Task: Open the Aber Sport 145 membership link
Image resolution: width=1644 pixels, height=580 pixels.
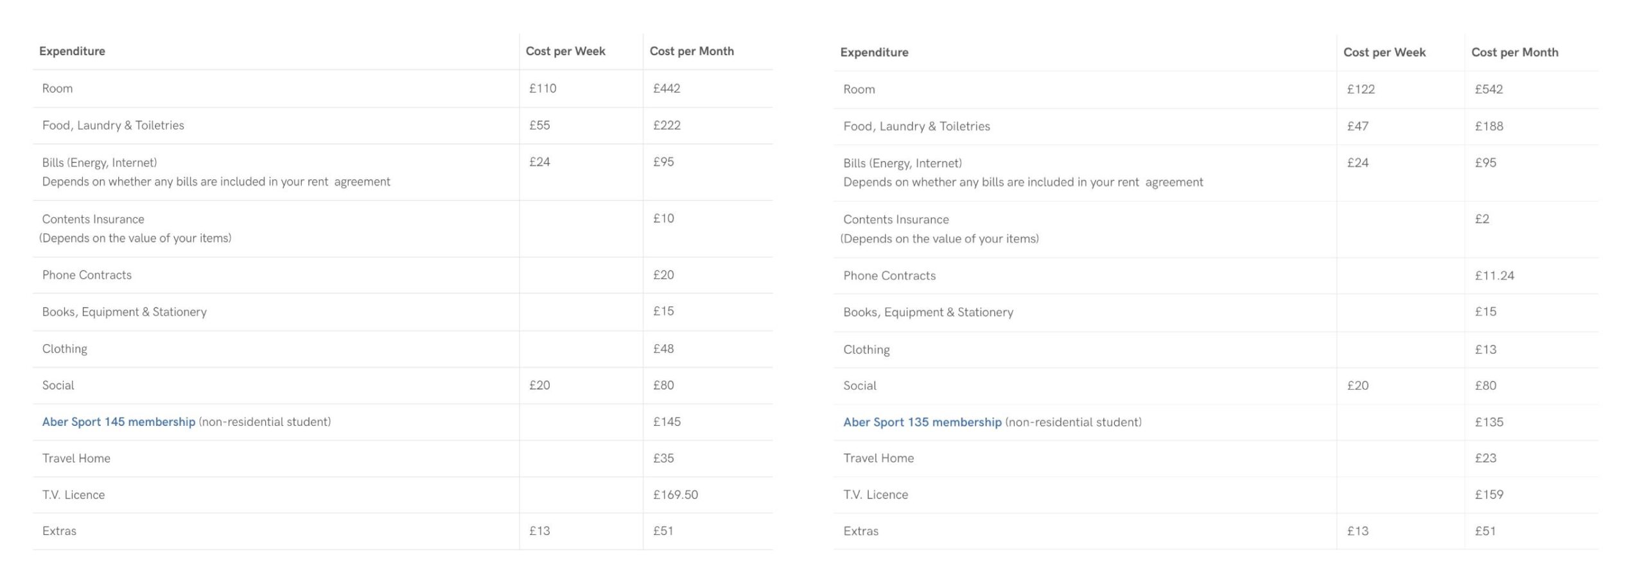Action: click(x=118, y=422)
